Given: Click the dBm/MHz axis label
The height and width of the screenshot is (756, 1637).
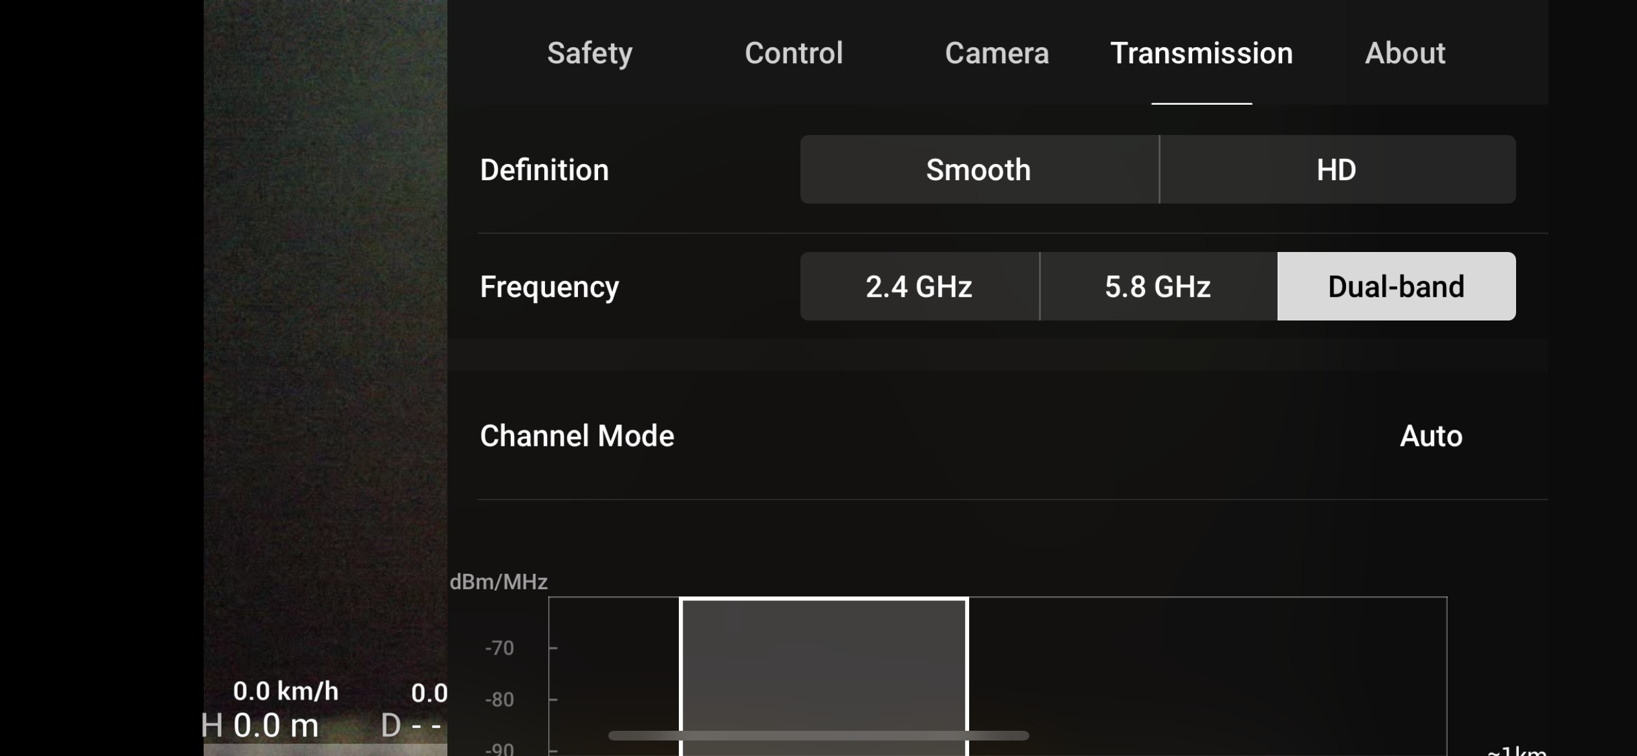Looking at the screenshot, I should [x=498, y=582].
